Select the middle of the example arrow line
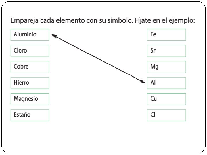The image size is (207, 155). pos(98,59)
